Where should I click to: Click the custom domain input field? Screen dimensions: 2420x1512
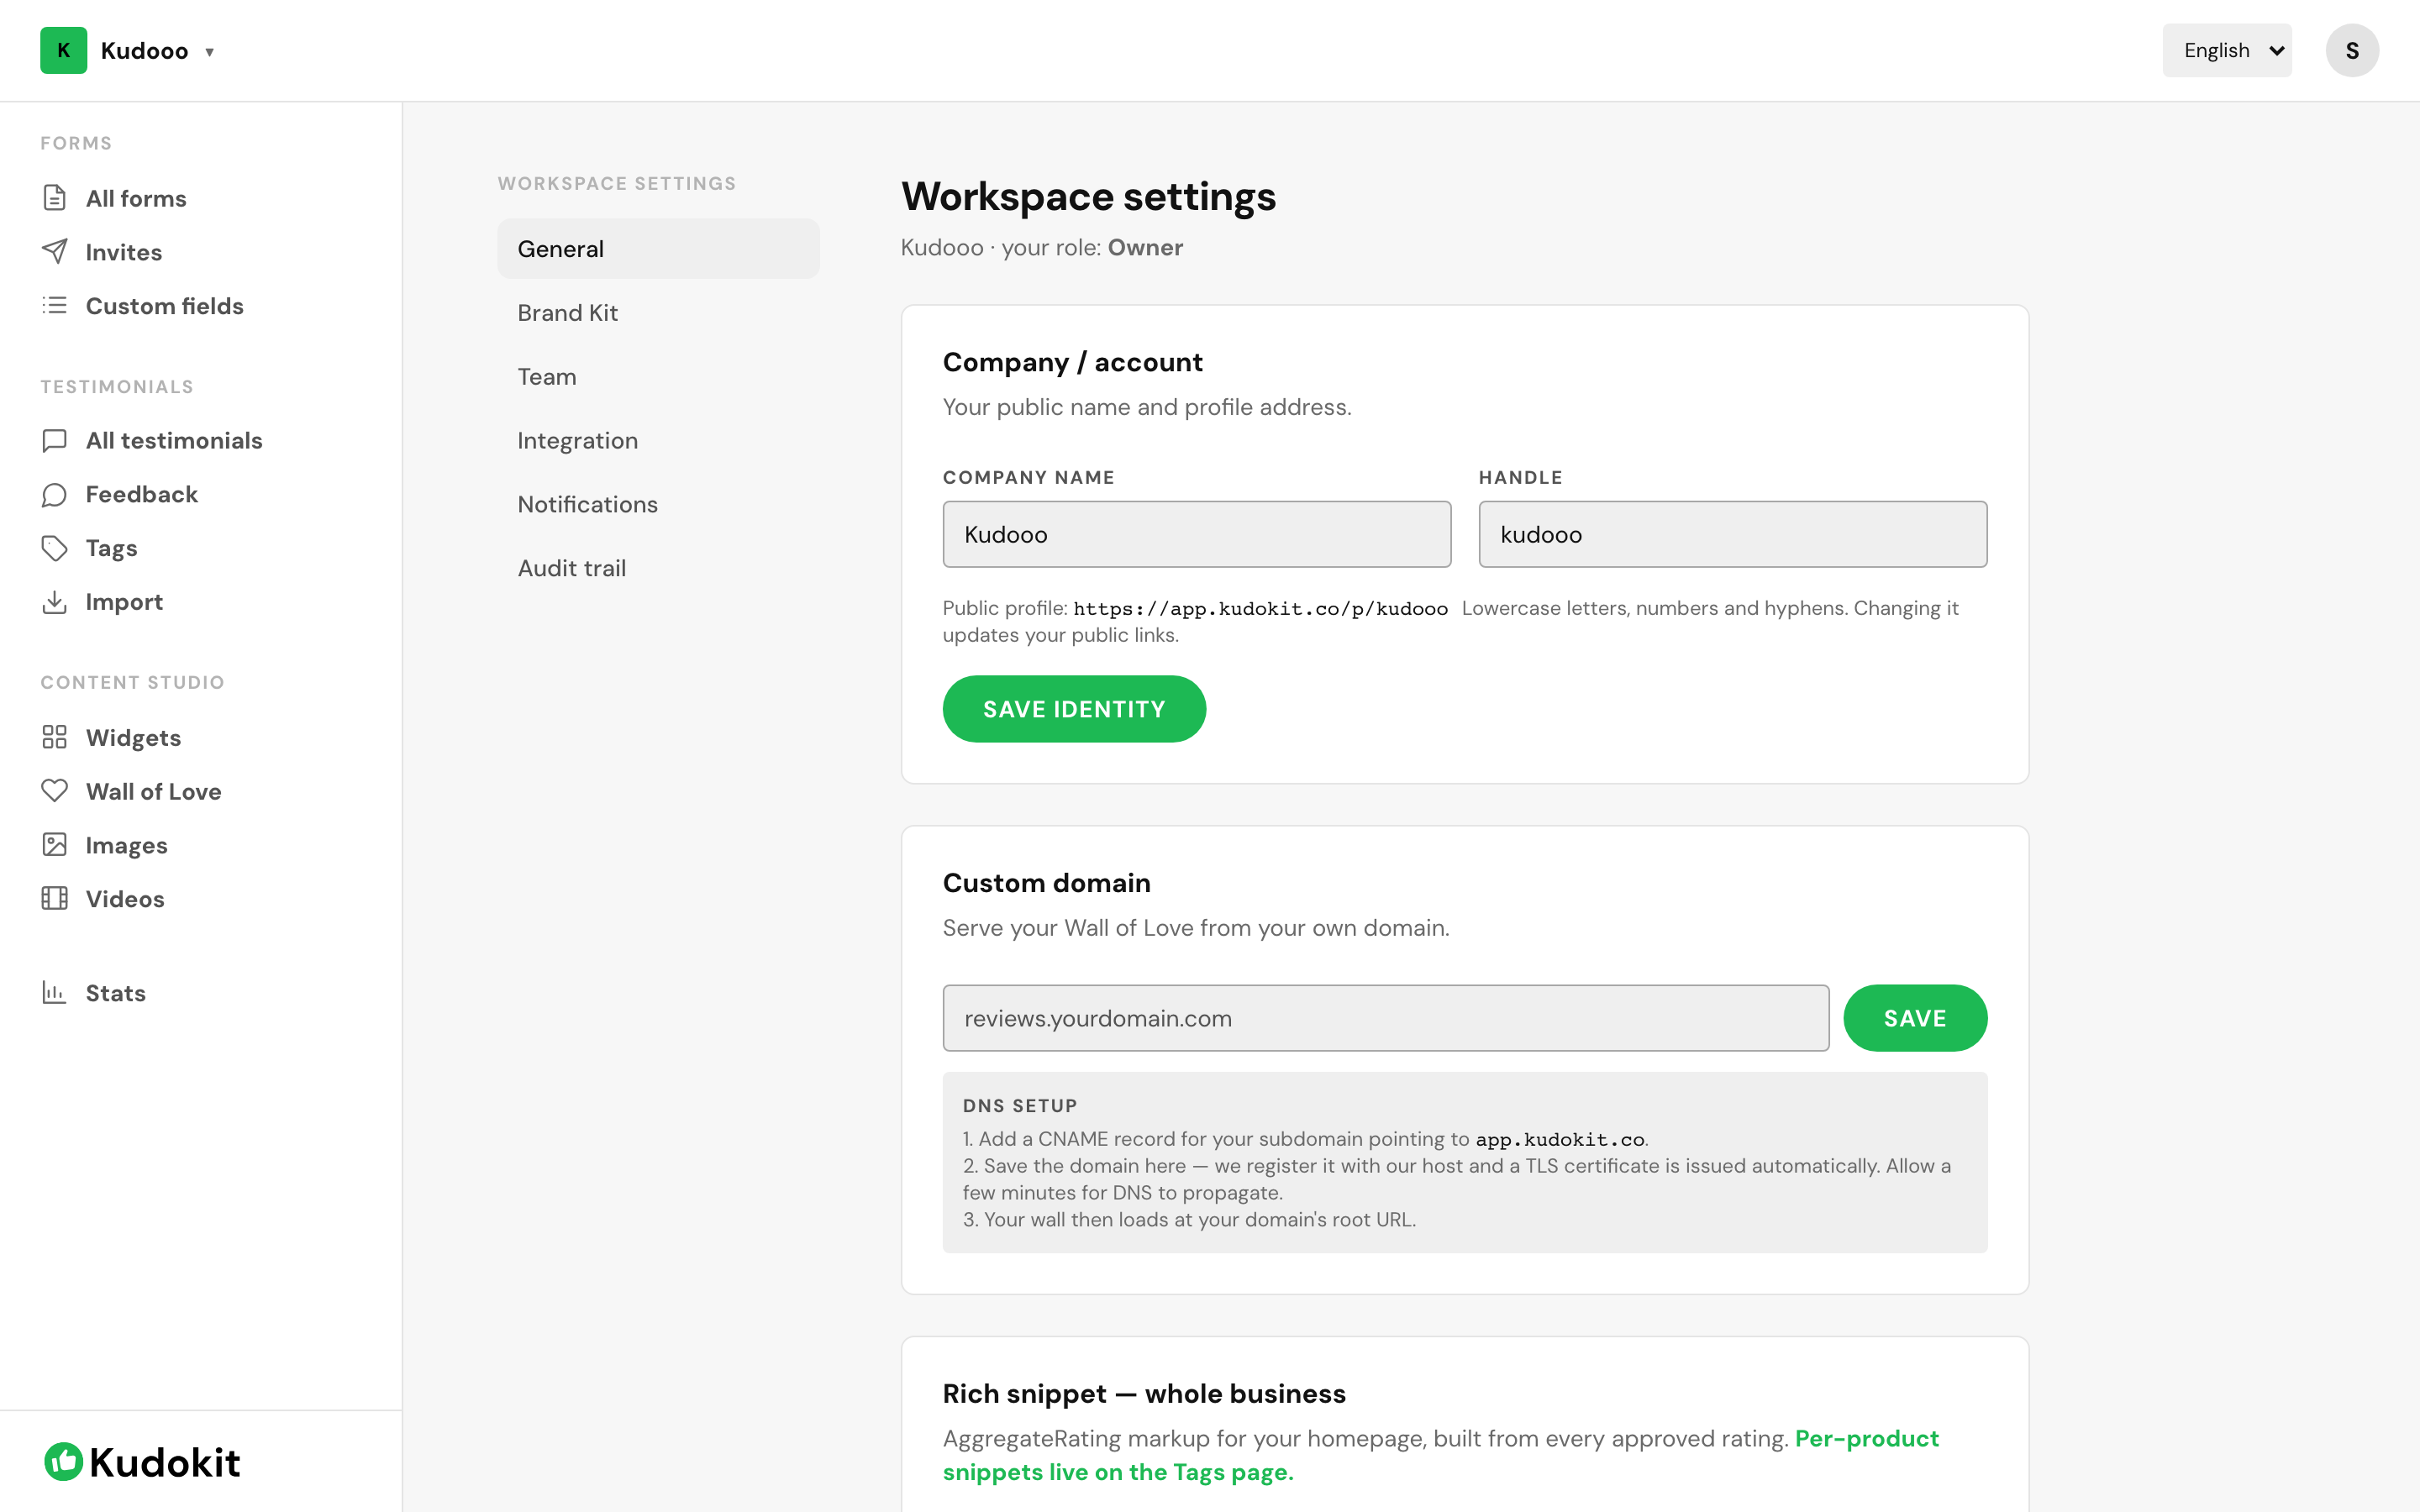(1385, 1018)
